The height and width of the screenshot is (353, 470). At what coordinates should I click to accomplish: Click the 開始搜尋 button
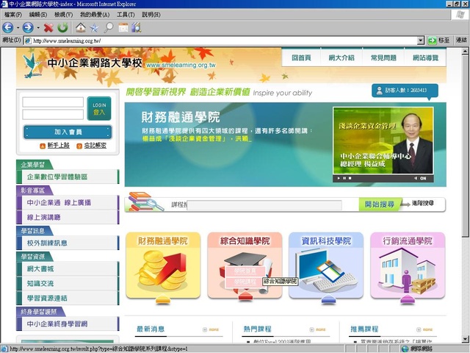click(379, 204)
